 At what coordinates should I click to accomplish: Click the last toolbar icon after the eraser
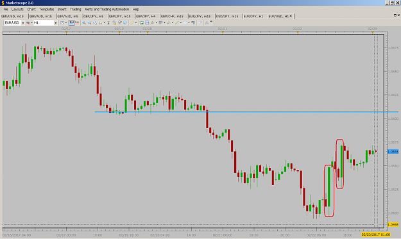tap(207, 22)
